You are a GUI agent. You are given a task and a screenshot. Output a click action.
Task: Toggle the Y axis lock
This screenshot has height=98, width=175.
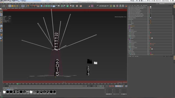(23, 6)
